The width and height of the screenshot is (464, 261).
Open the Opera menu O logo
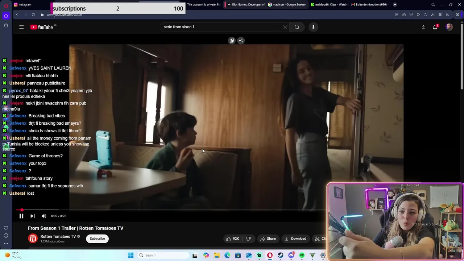pos(6,5)
